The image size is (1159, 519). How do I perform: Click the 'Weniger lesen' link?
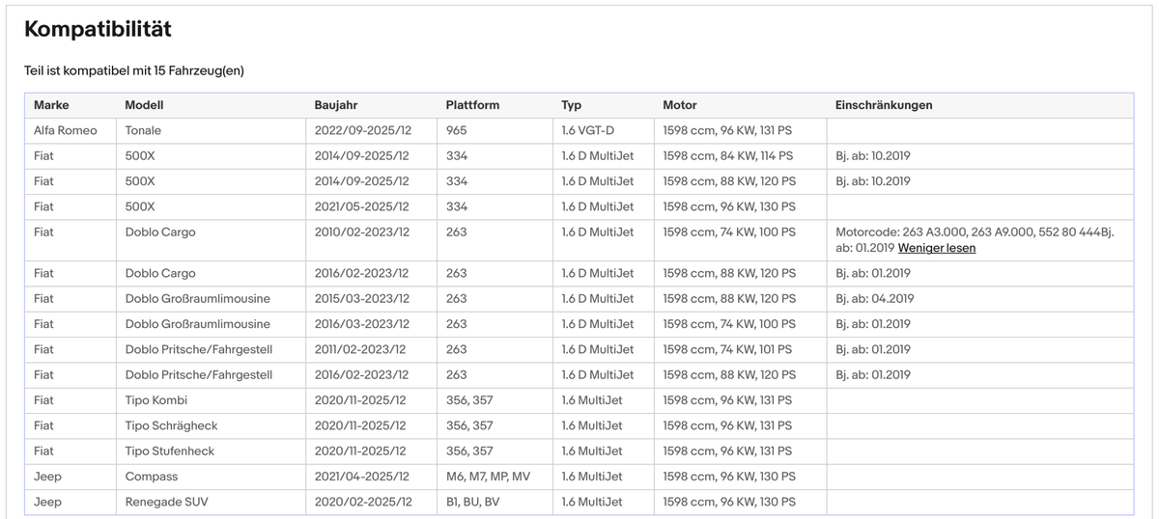pyautogui.click(x=936, y=248)
